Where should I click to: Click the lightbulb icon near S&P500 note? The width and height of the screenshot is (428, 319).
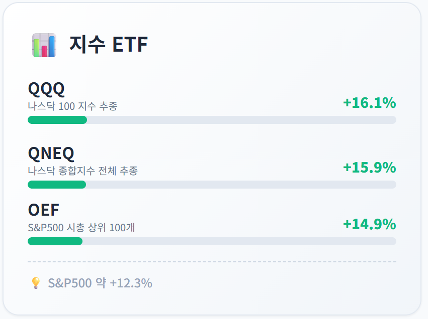click(x=36, y=283)
